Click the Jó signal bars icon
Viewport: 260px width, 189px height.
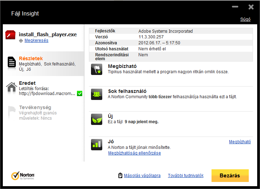(97, 145)
